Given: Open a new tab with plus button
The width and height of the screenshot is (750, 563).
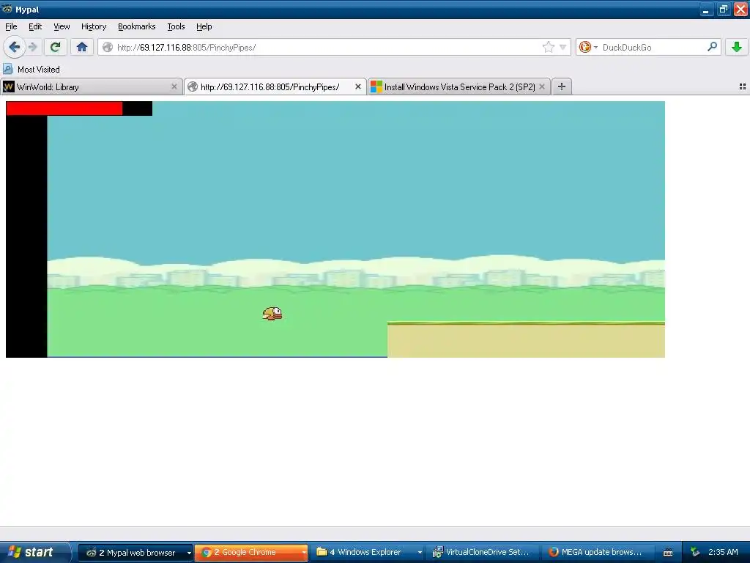Looking at the screenshot, I should click(562, 87).
